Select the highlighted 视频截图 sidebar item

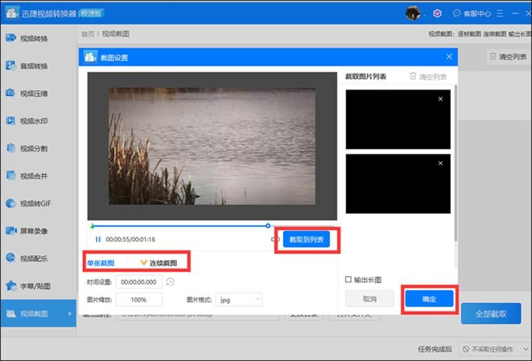click(x=38, y=313)
